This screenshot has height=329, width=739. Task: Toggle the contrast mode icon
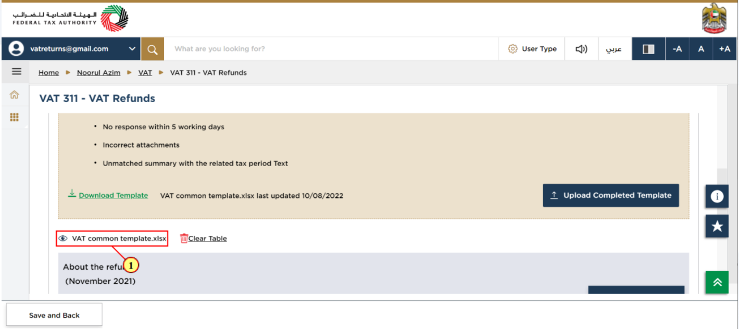click(648, 49)
